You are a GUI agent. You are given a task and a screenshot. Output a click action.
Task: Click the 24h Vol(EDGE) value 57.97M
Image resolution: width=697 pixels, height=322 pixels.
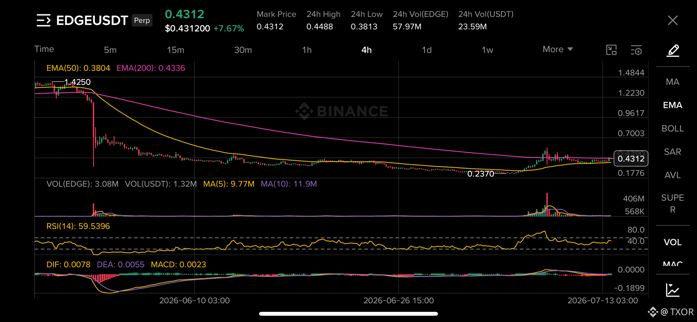click(407, 27)
